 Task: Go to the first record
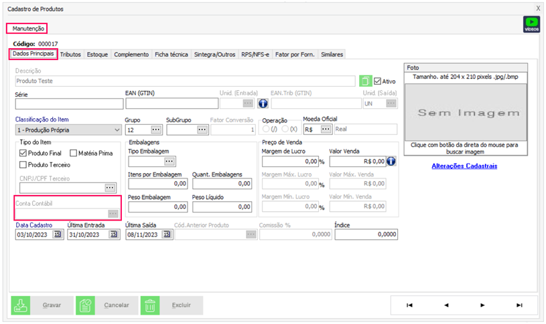tap(409, 305)
